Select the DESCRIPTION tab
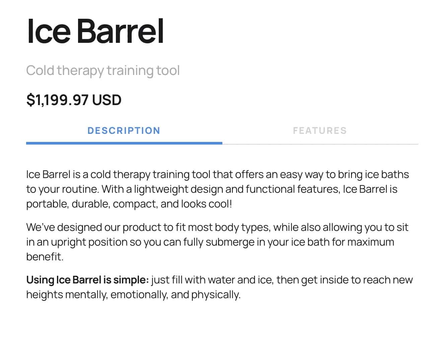 [x=124, y=131]
